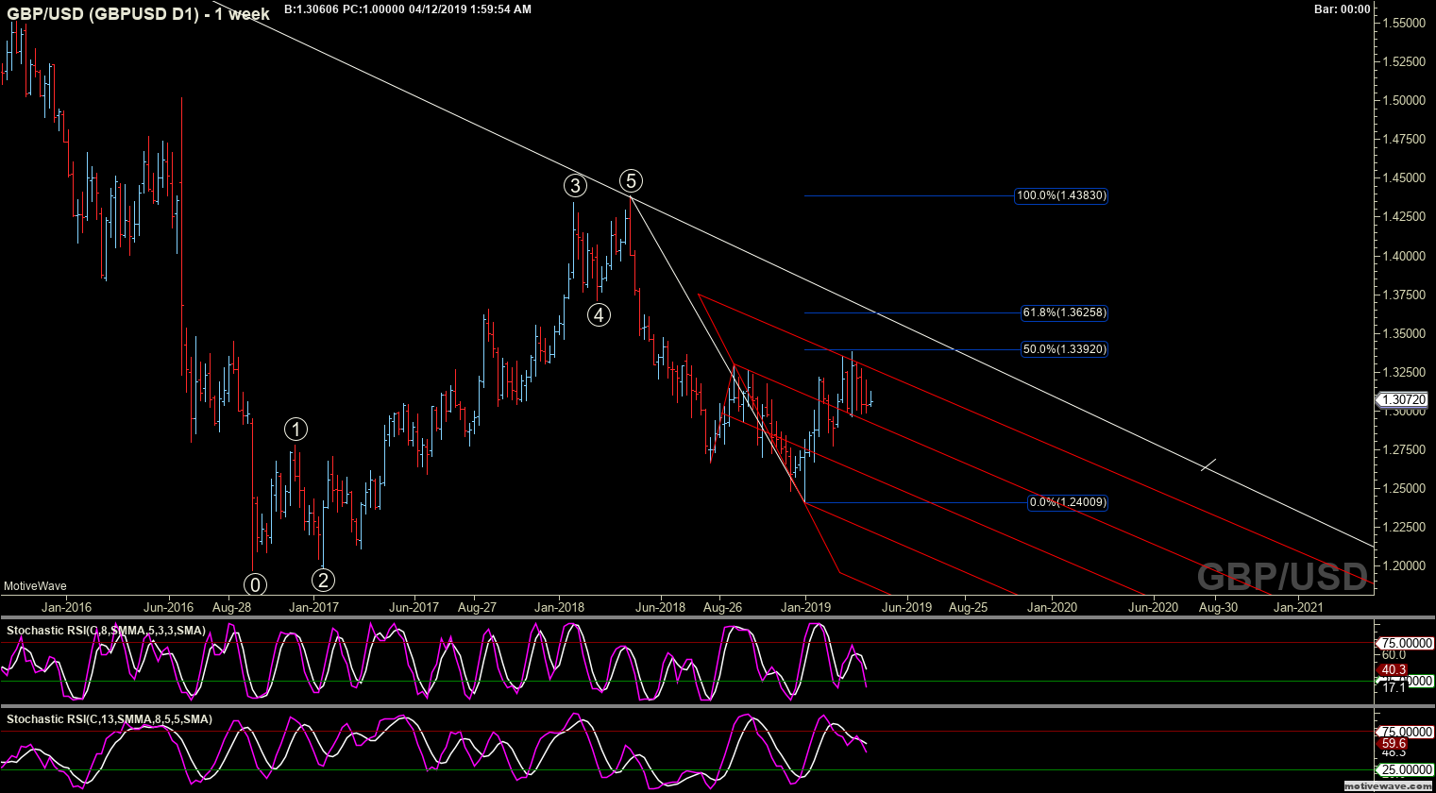Click the Aug-28 date on the time axis
The image size is (1436, 793).
click(231, 607)
